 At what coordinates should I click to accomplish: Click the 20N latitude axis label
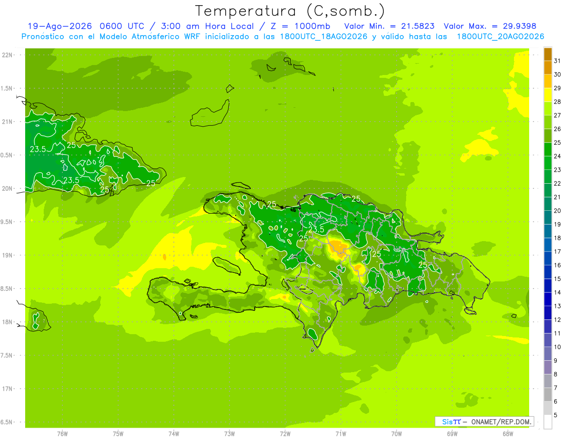[x=8, y=188]
